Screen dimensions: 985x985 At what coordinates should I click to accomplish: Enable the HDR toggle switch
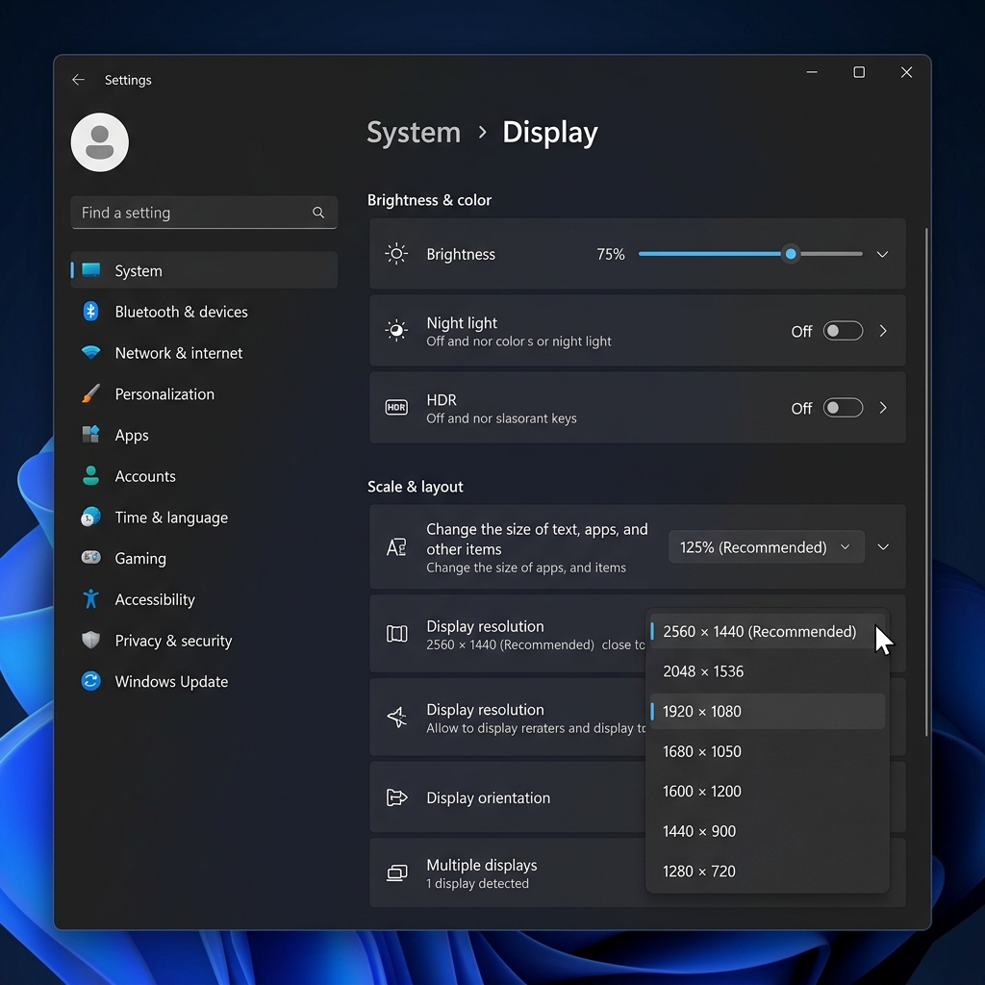pos(843,408)
